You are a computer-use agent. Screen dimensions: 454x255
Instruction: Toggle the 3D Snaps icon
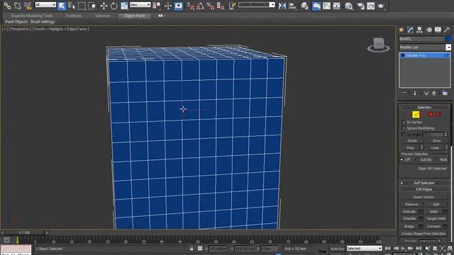[190, 6]
